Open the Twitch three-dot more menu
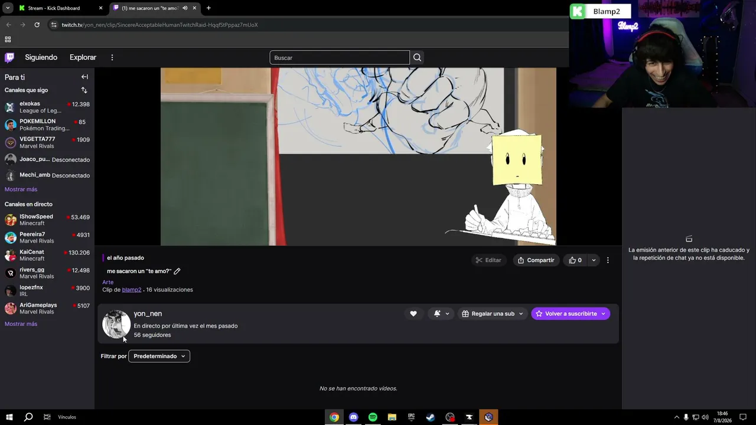756x425 pixels. [112, 57]
